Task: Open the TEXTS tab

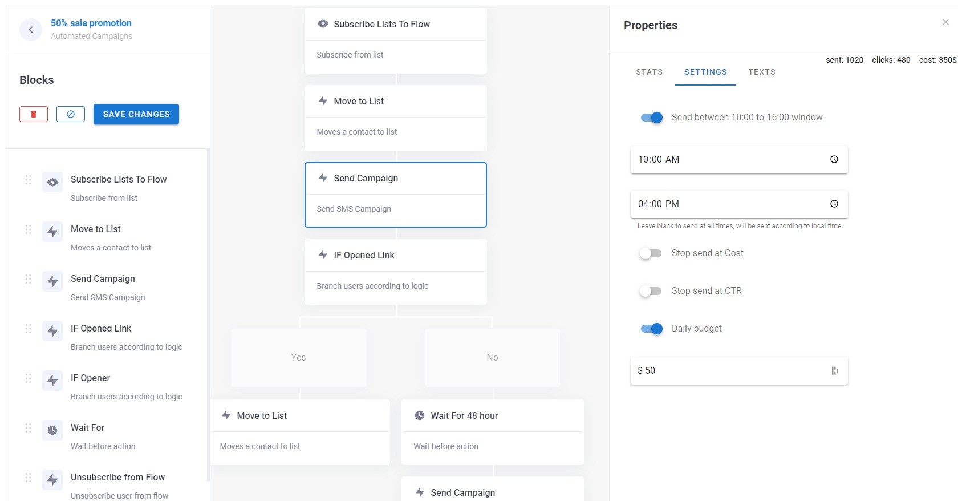Action: [761, 72]
